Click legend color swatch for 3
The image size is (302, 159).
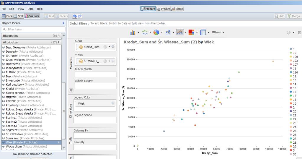tap(291, 150)
